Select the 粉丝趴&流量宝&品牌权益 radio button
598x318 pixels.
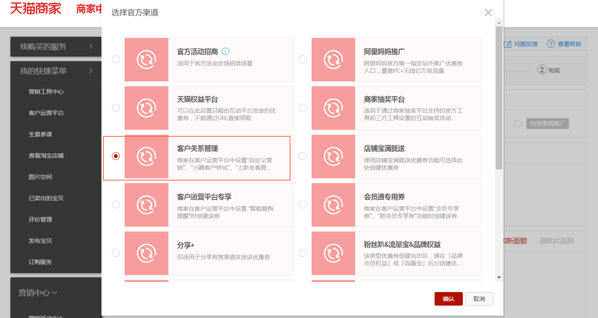tap(302, 253)
